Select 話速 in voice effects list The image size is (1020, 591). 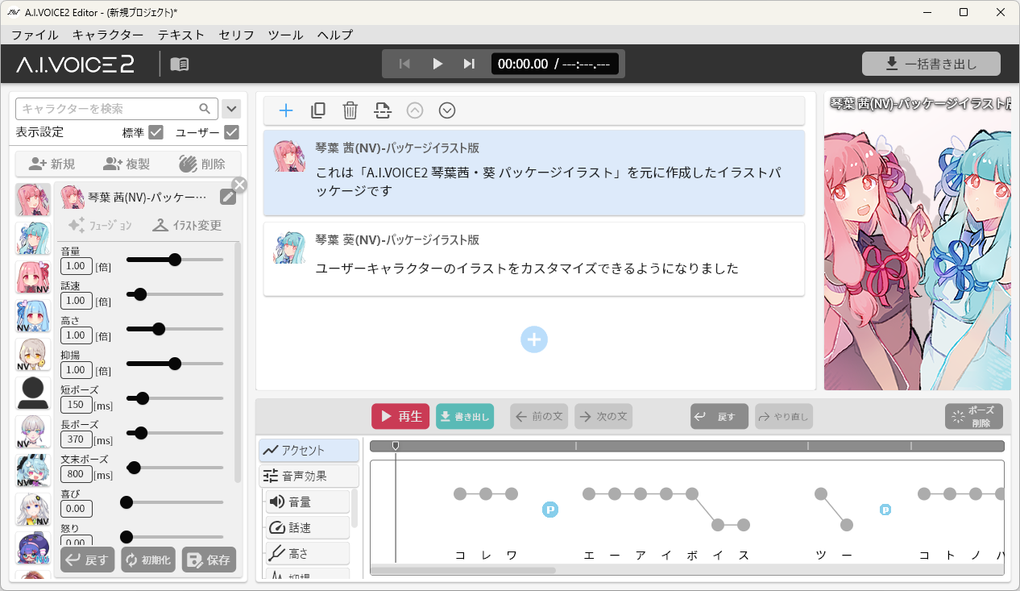click(x=308, y=527)
